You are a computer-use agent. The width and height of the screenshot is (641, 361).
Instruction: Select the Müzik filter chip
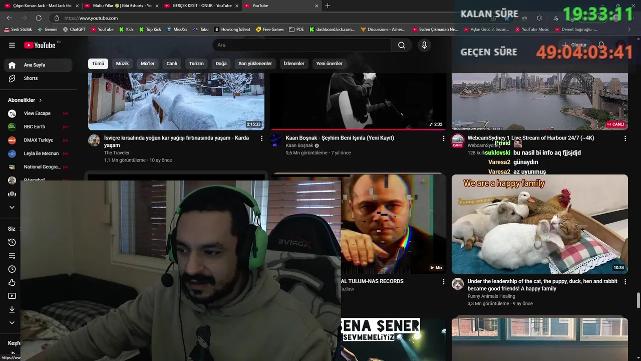coord(122,64)
